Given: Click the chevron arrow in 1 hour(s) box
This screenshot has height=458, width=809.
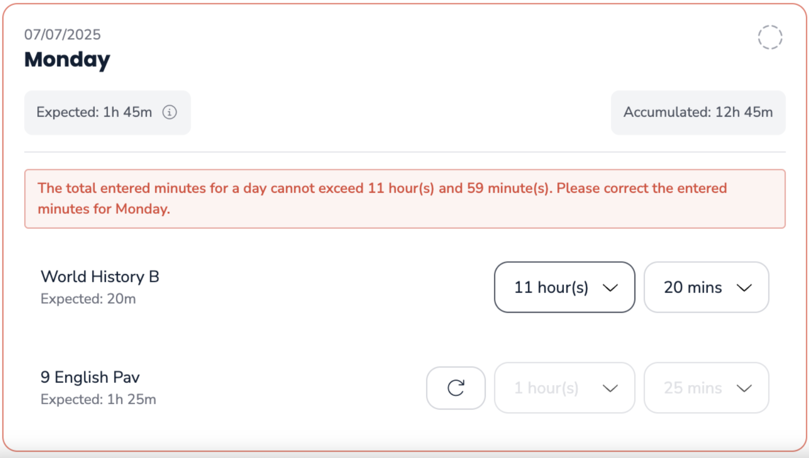Looking at the screenshot, I should pyautogui.click(x=610, y=388).
